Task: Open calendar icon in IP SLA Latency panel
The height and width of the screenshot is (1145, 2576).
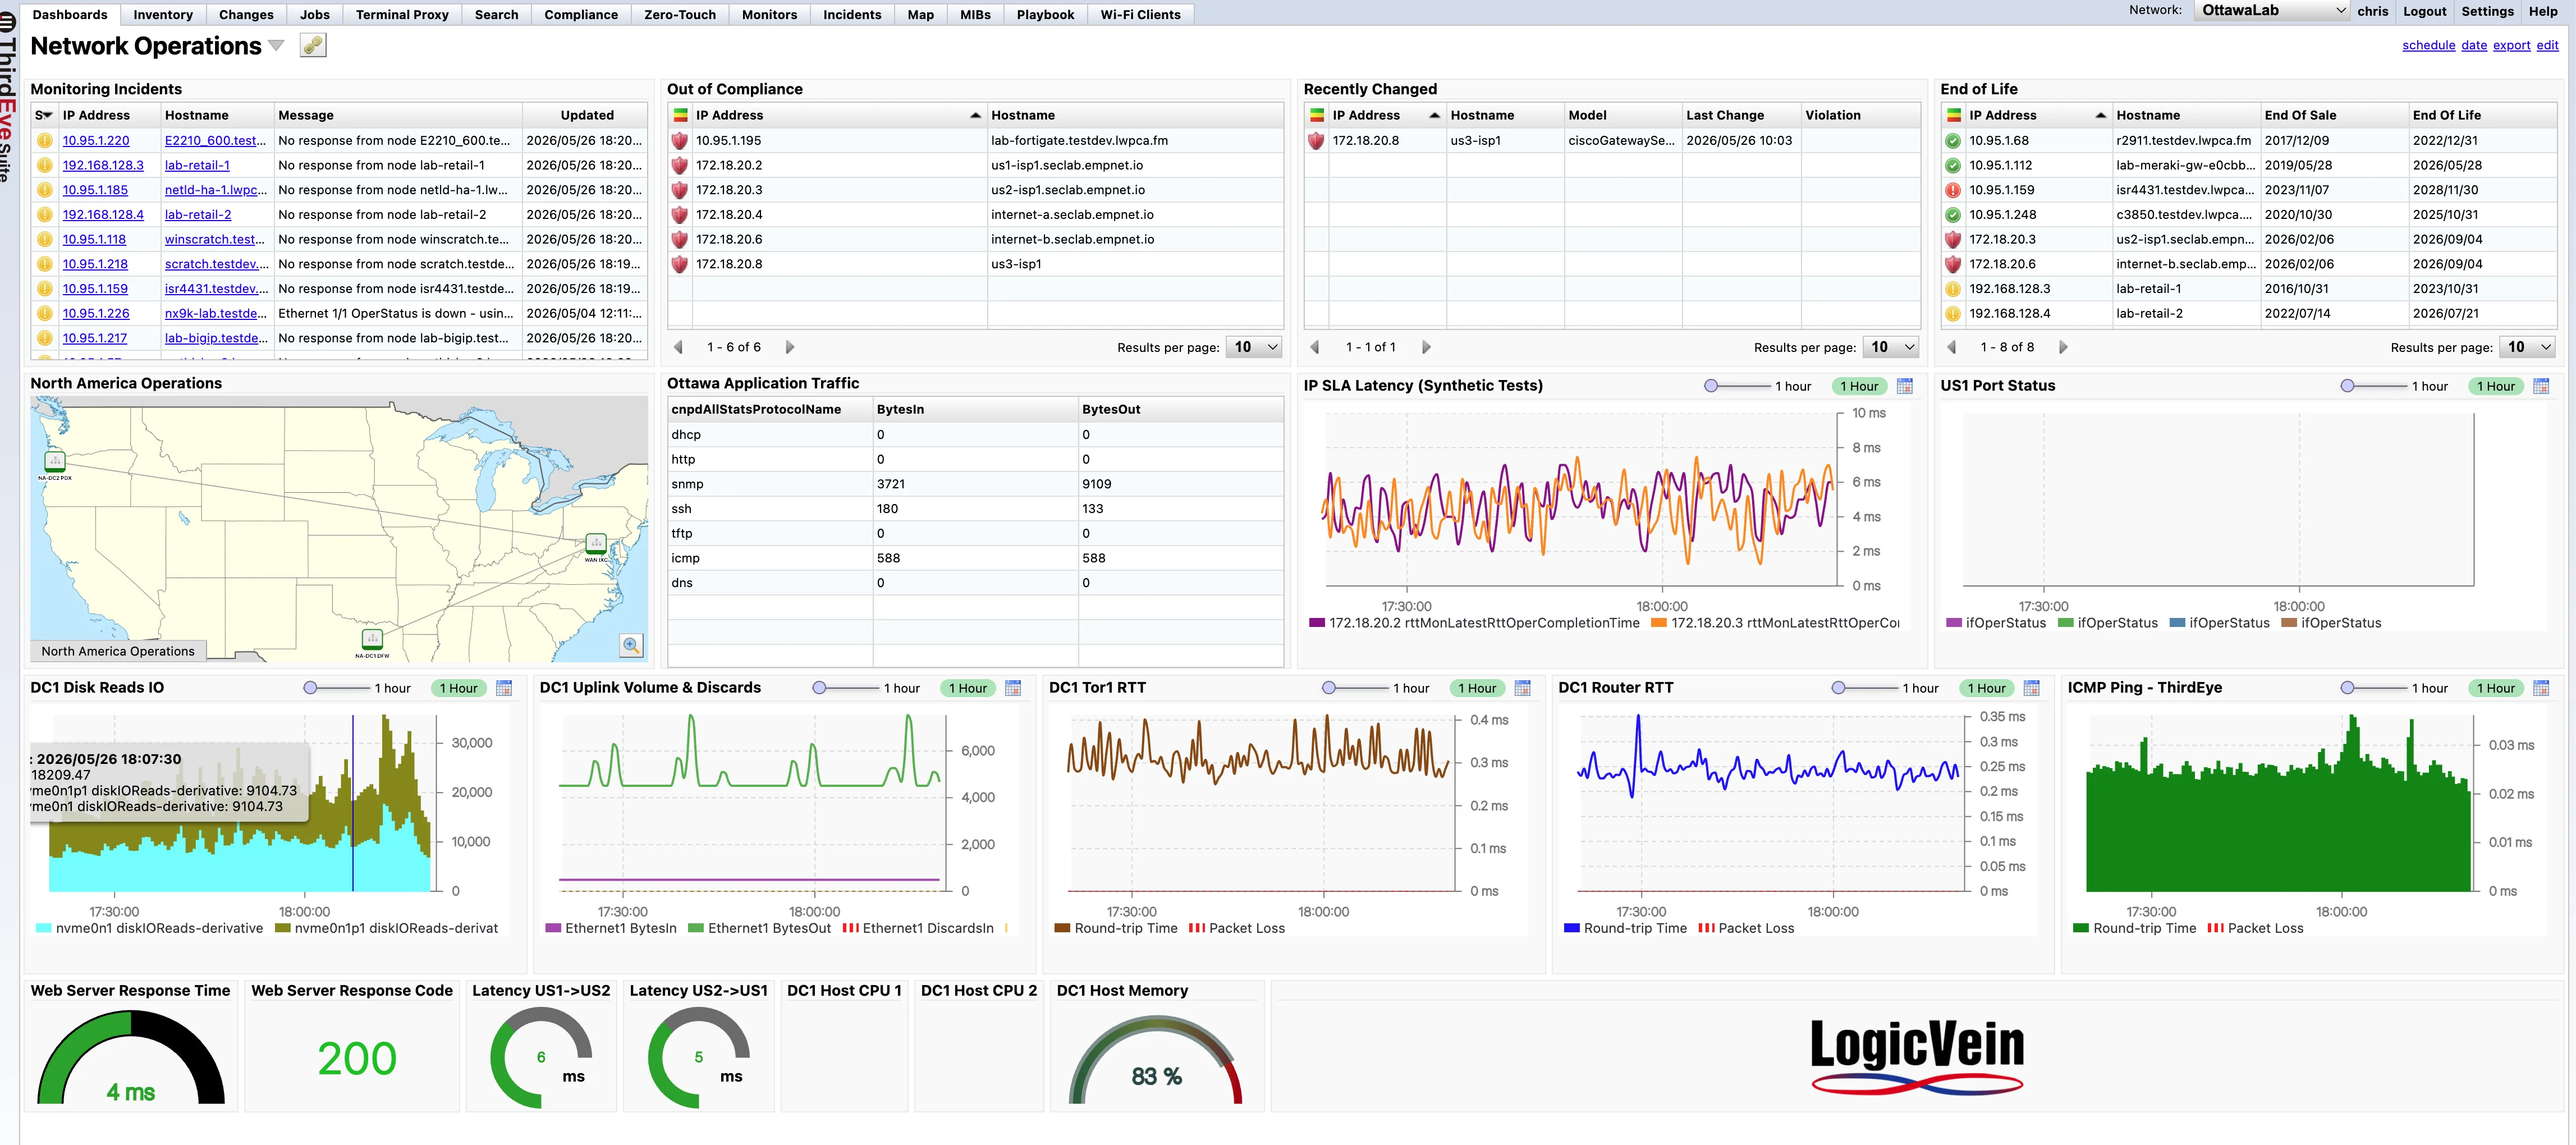Action: pos(1905,386)
